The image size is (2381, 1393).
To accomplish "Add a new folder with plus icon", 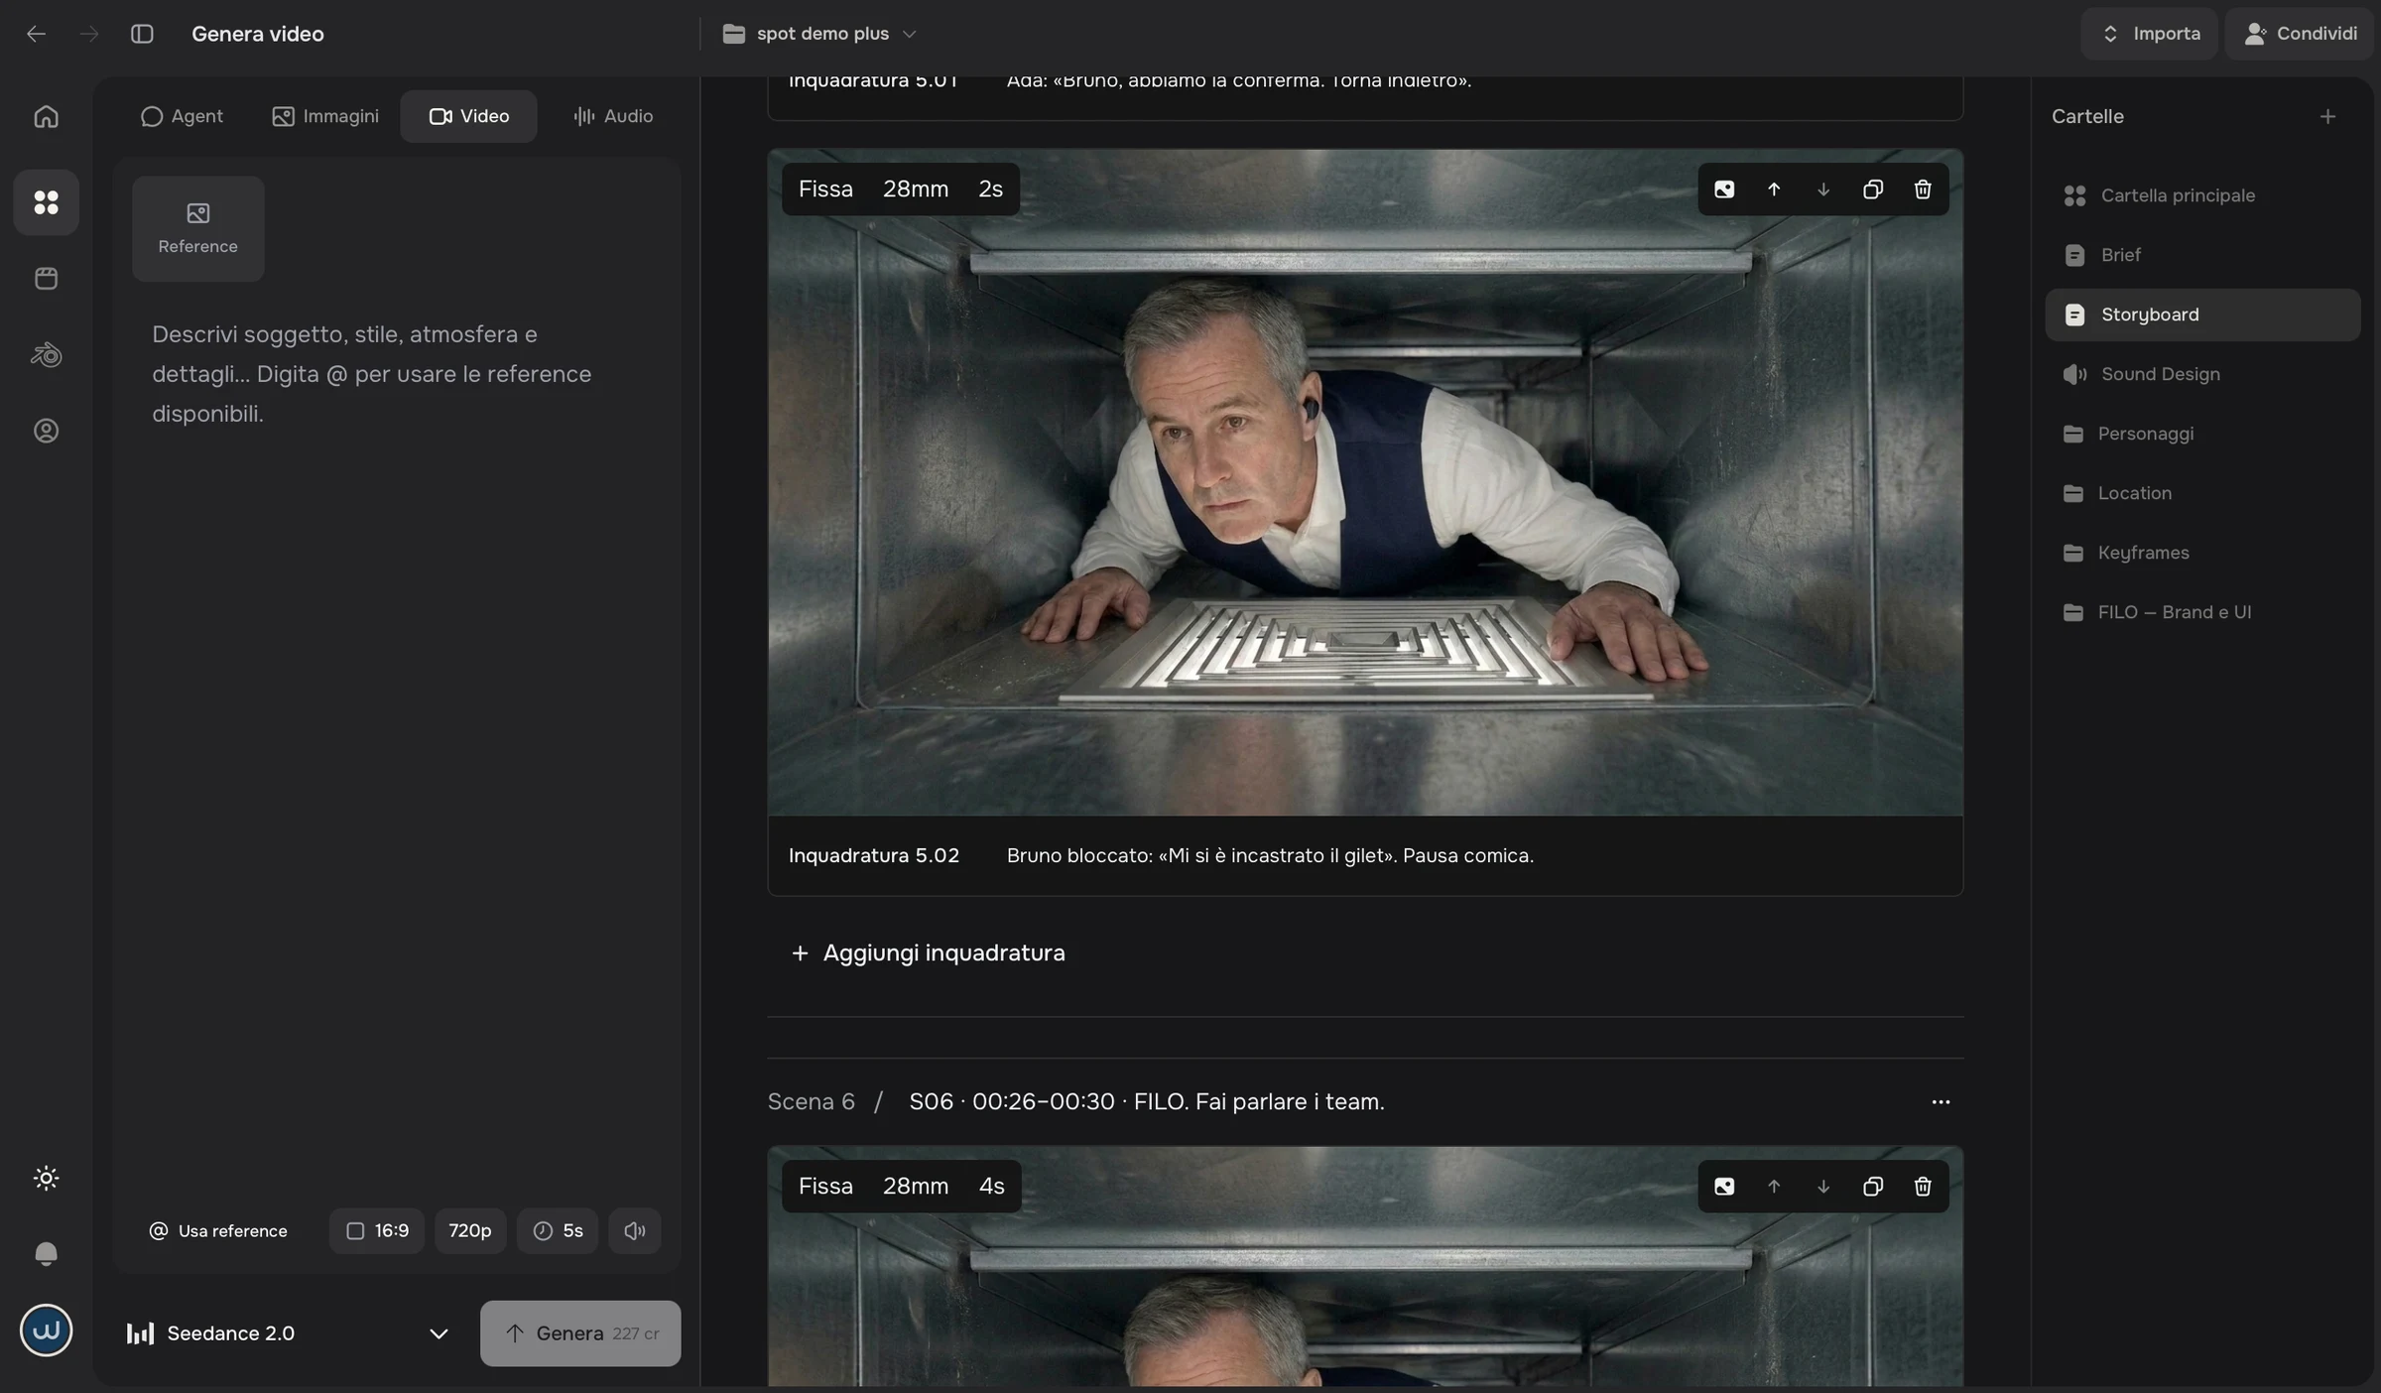I will [2327, 117].
